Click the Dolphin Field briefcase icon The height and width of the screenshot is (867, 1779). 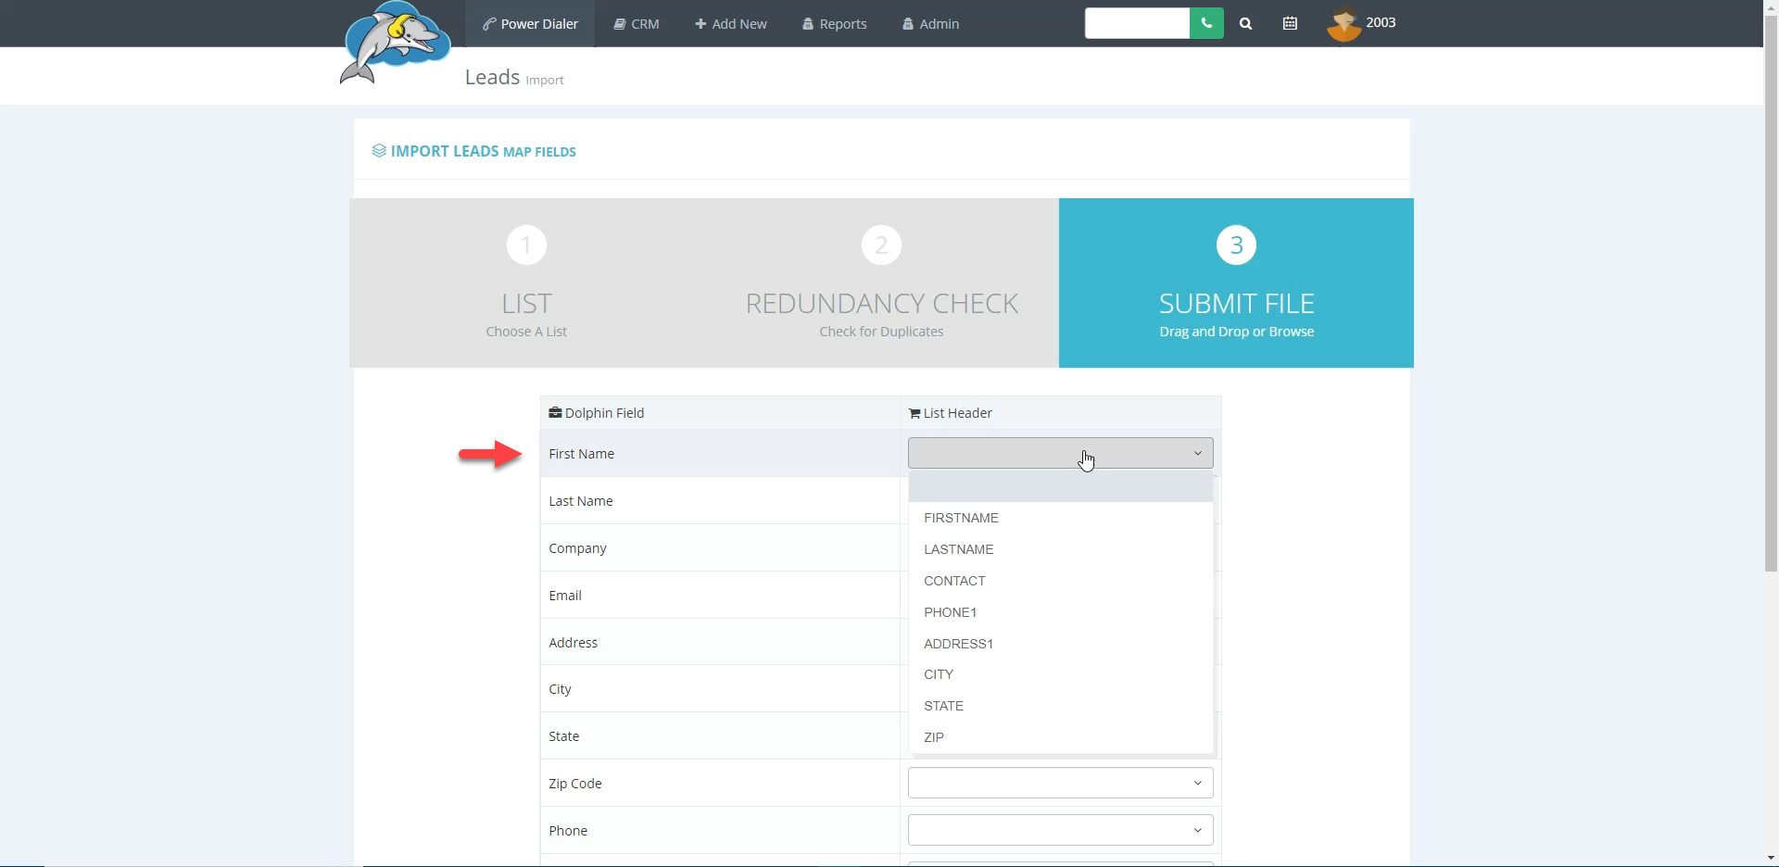555,412
